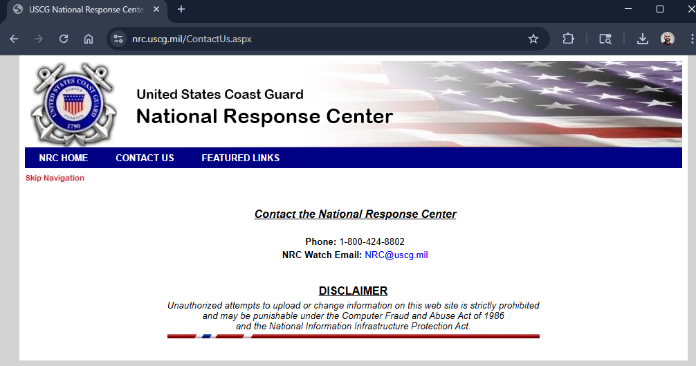Maximize the browser window
The image size is (696, 366).
coord(660,9)
